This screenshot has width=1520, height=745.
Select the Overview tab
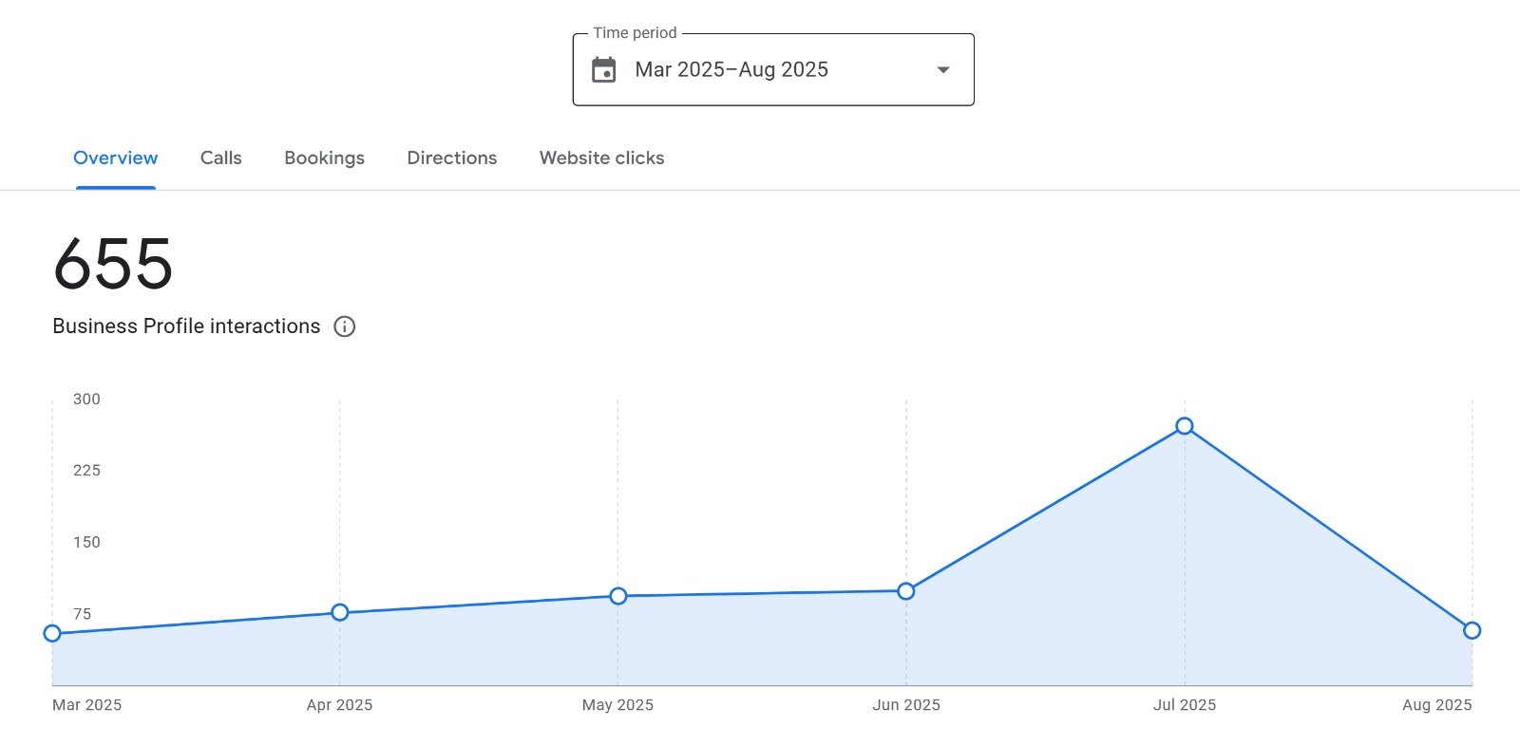pyautogui.click(x=116, y=158)
